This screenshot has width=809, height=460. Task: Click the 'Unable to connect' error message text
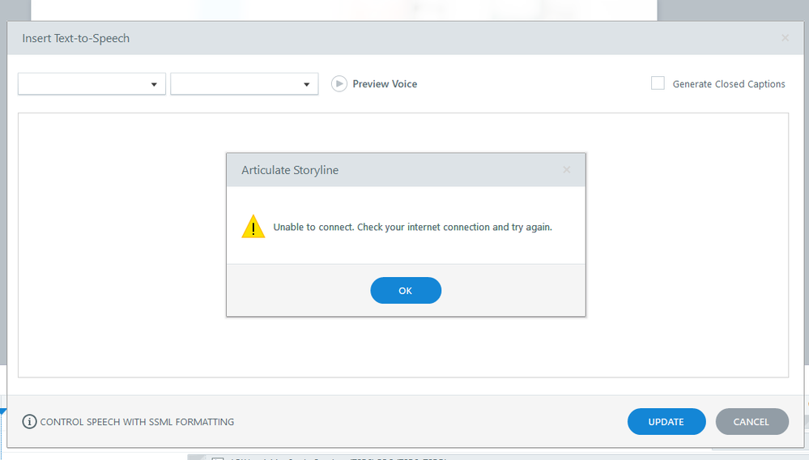[x=413, y=227]
